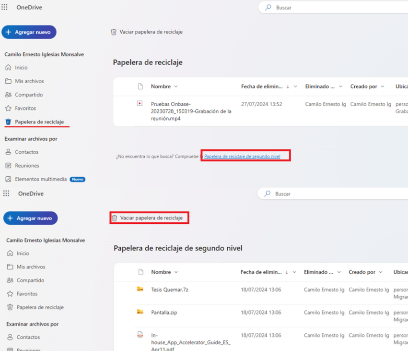The width and height of the screenshot is (408, 351).
Task: Follow the Papelera de reciclaje de segundo nivel link
Action: pos(242,157)
